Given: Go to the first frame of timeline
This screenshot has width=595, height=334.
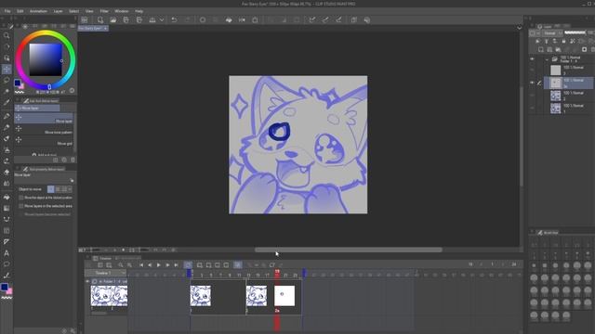Looking at the screenshot, I should point(141,265).
